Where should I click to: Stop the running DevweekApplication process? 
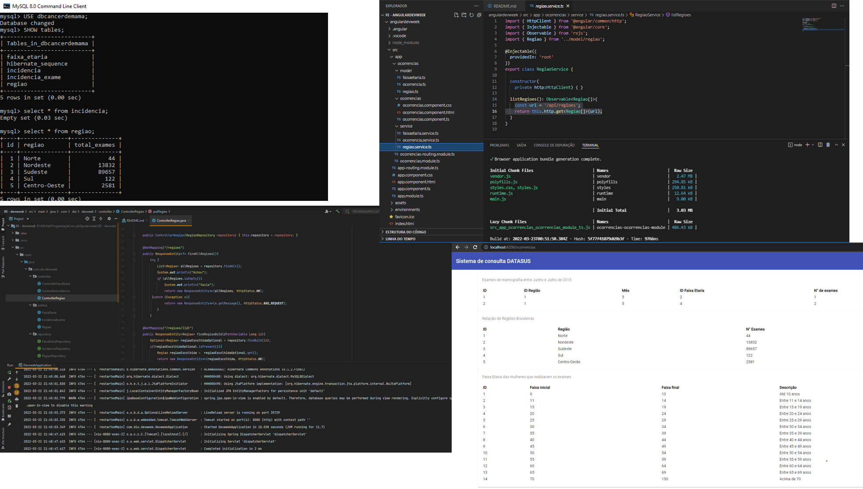tap(9, 387)
